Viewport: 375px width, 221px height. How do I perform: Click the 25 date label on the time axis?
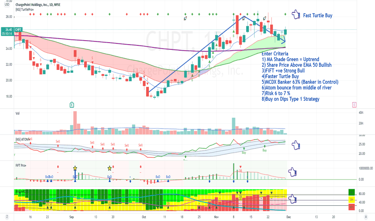199,217
